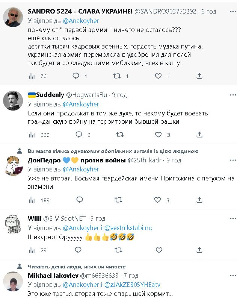The height and width of the screenshot is (300, 237).
Task: Reply to Willi's tweet
Action: (78, 250)
